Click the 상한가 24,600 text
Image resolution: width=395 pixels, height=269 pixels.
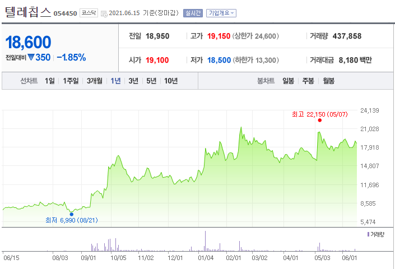[x=255, y=36]
